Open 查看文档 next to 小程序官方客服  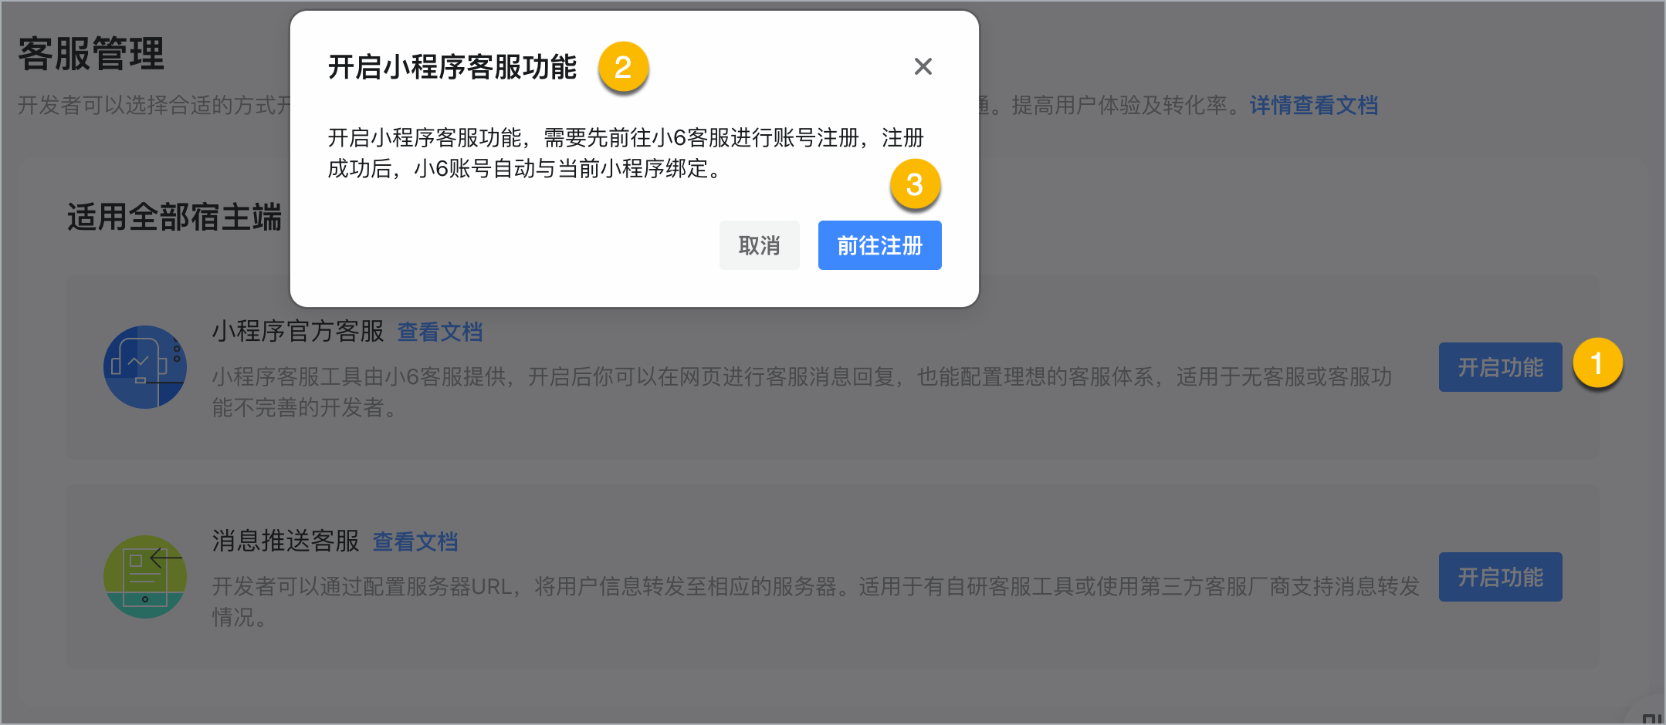pos(440,332)
